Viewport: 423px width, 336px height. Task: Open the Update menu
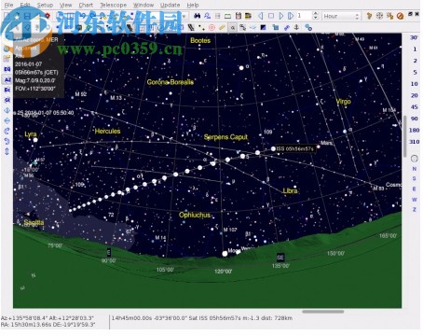[170, 5]
